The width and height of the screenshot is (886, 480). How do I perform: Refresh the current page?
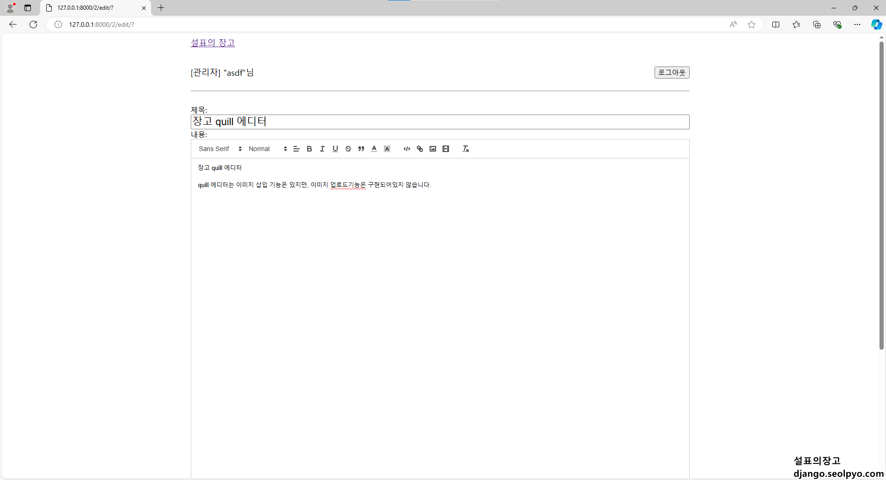[x=33, y=24]
